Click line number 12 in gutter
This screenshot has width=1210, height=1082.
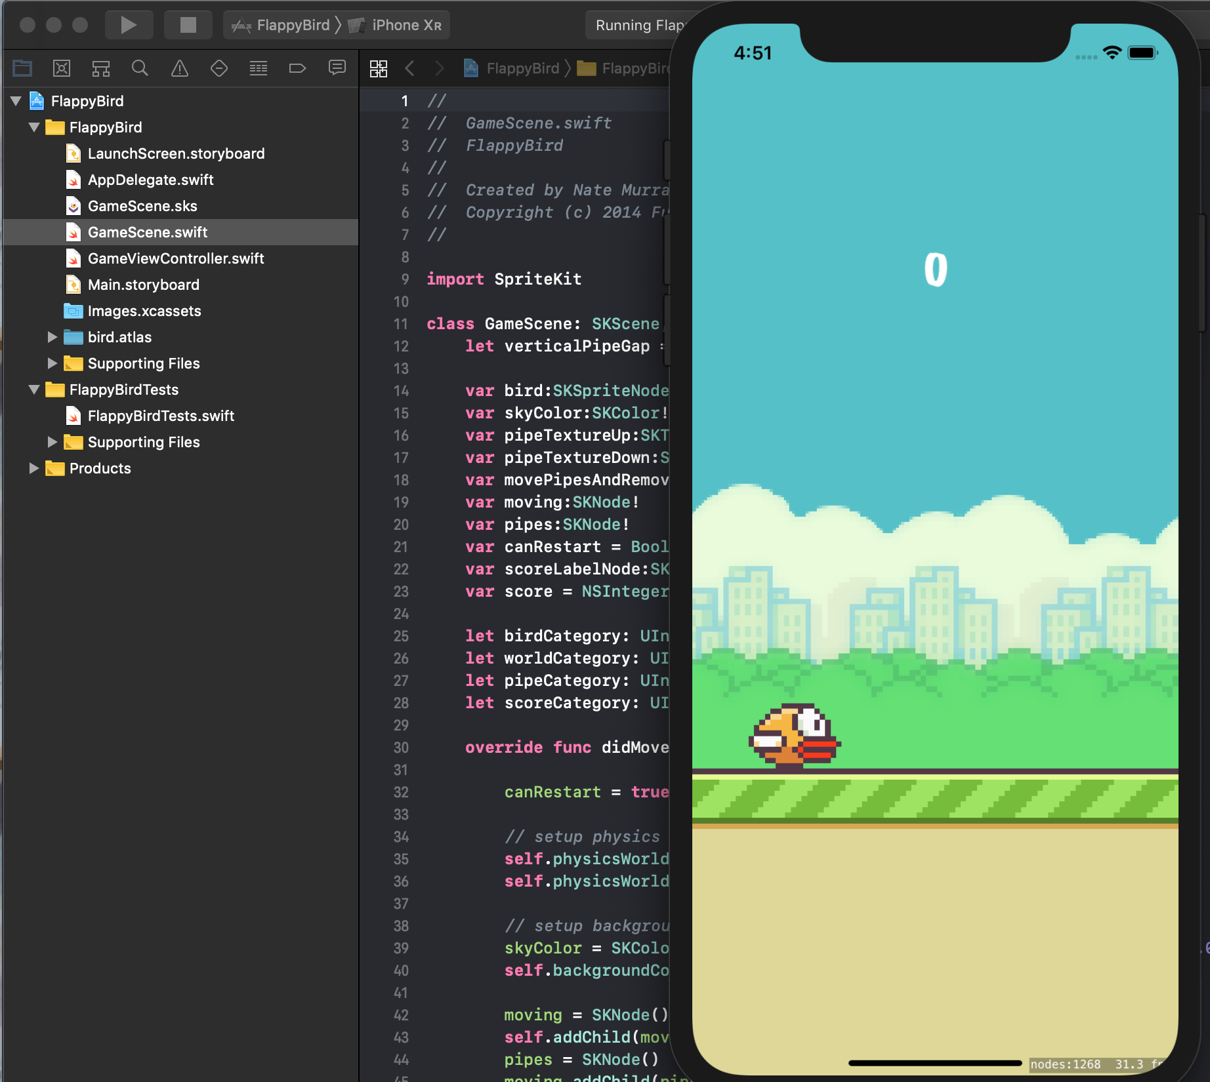point(401,346)
